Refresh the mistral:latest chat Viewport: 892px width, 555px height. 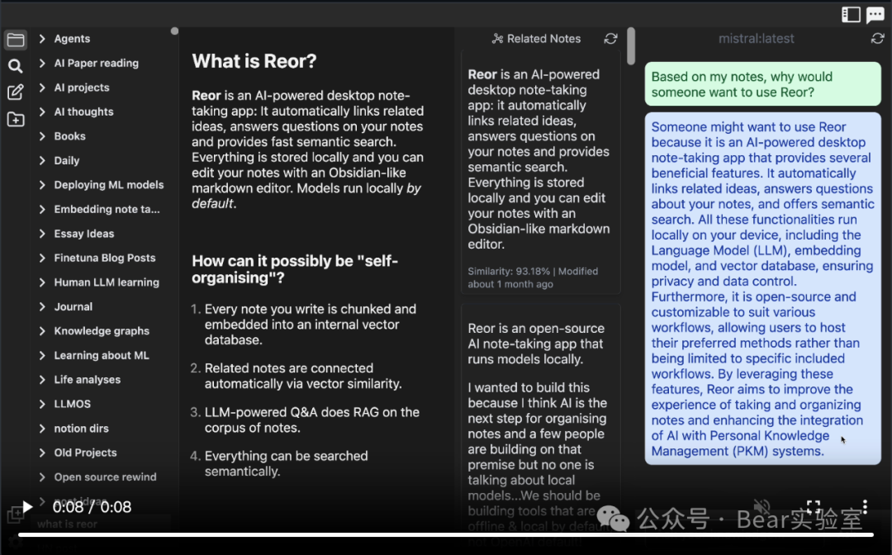877,38
